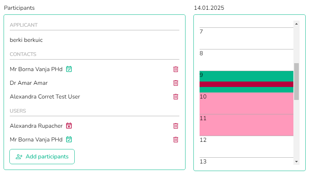The width and height of the screenshot is (310, 175).
Task: Select the dark red time block at 9:30
Action: click(x=246, y=84)
